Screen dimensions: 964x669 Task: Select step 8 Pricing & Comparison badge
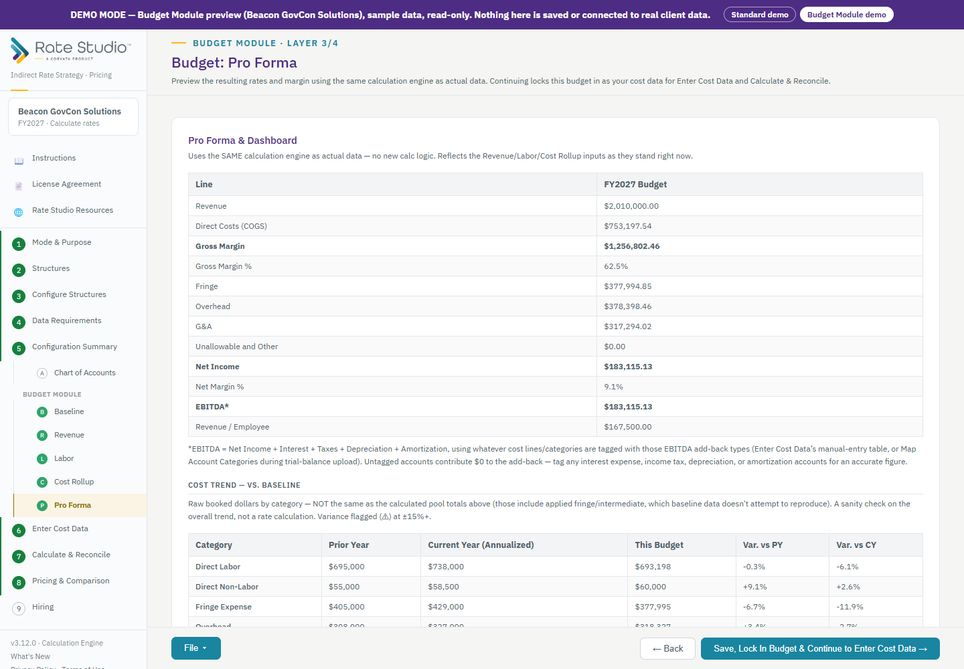click(19, 583)
